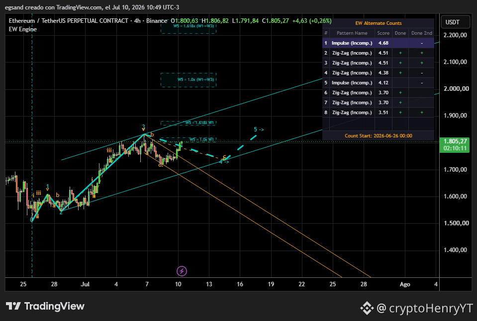Select the EW Engine indicator label

[x=23, y=29]
